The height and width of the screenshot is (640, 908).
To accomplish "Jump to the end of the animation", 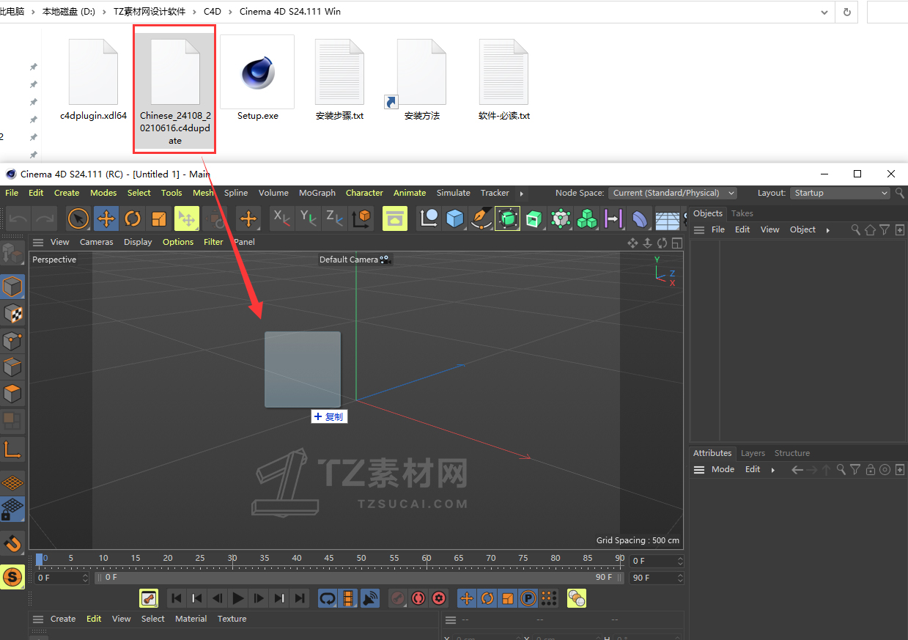I will point(300,599).
